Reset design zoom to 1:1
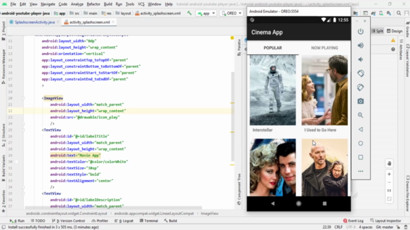The width and height of the screenshot is (410, 230). (x=389, y=190)
